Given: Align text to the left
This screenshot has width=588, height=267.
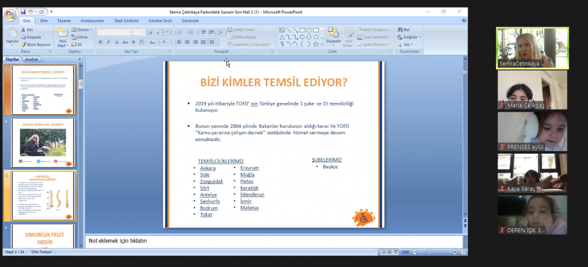Looking at the screenshot, I should (179, 42).
